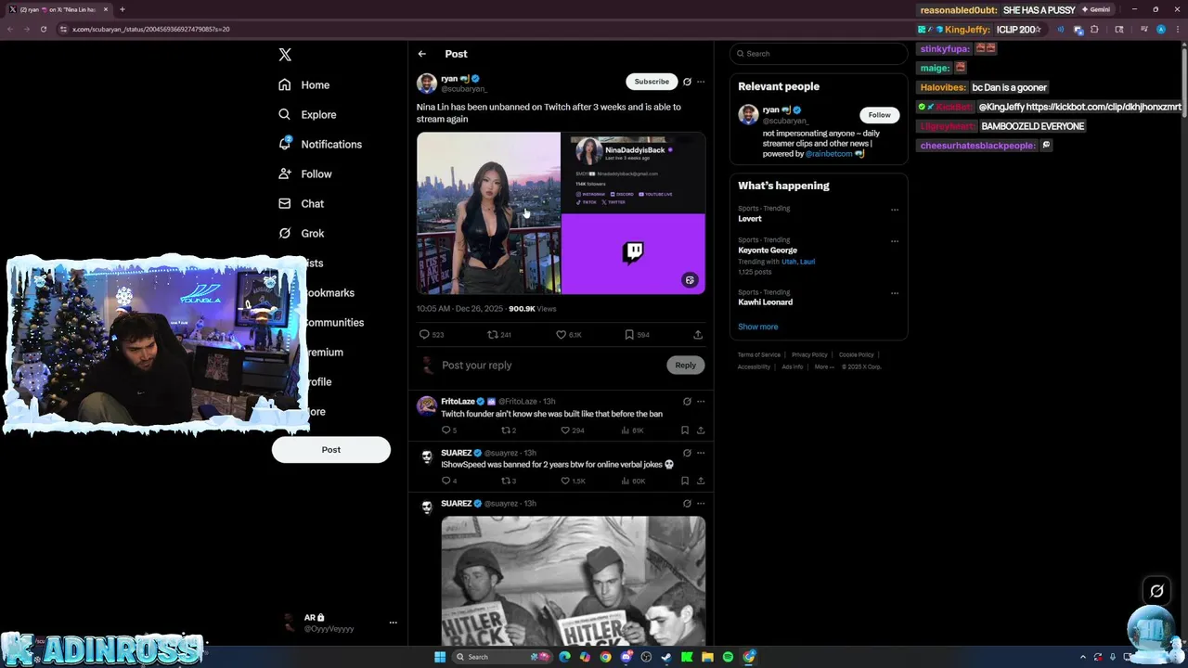Open more options for Levert trend
This screenshot has height=668, width=1188.
[x=895, y=210]
